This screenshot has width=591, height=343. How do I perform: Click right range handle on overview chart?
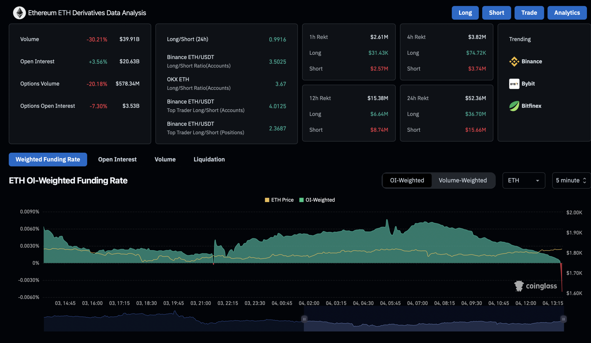click(563, 319)
